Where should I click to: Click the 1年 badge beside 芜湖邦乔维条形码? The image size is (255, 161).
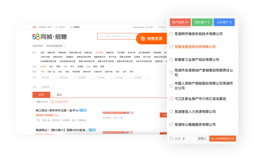coord(131,113)
